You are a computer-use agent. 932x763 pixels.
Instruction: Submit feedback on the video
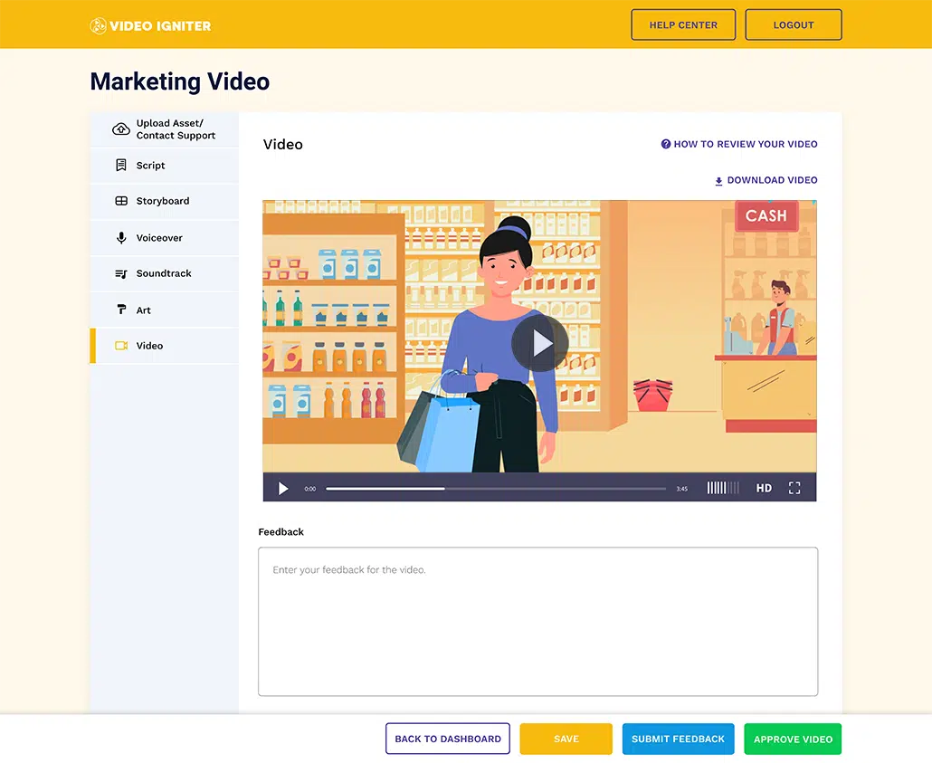[678, 739]
